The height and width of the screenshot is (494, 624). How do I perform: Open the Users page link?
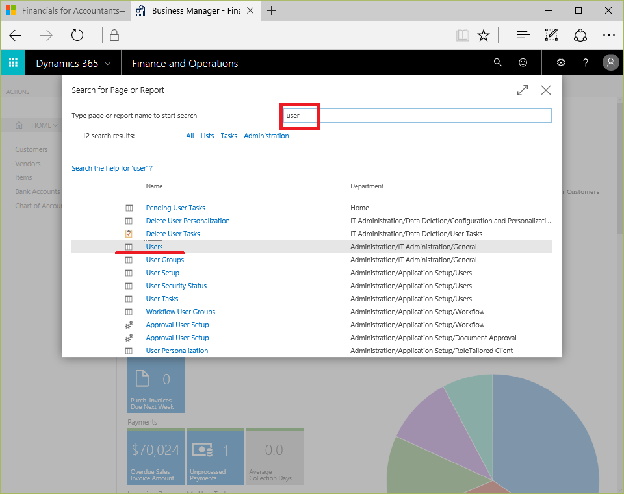(154, 247)
